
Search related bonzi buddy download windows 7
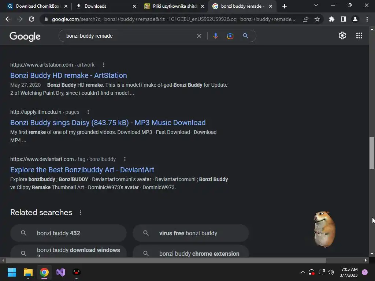pos(68,251)
